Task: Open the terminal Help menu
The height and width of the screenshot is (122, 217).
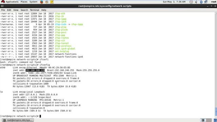Action: point(44,10)
